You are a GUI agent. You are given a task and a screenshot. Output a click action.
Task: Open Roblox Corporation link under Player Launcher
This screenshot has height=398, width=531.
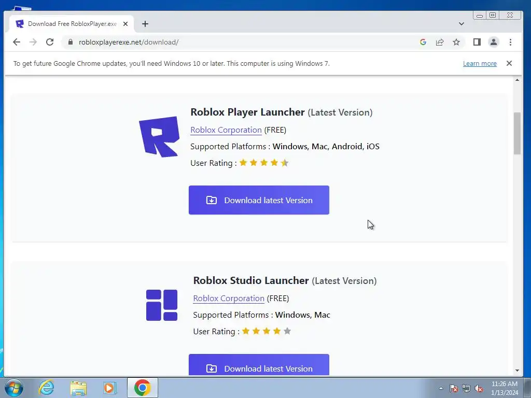[x=226, y=130]
